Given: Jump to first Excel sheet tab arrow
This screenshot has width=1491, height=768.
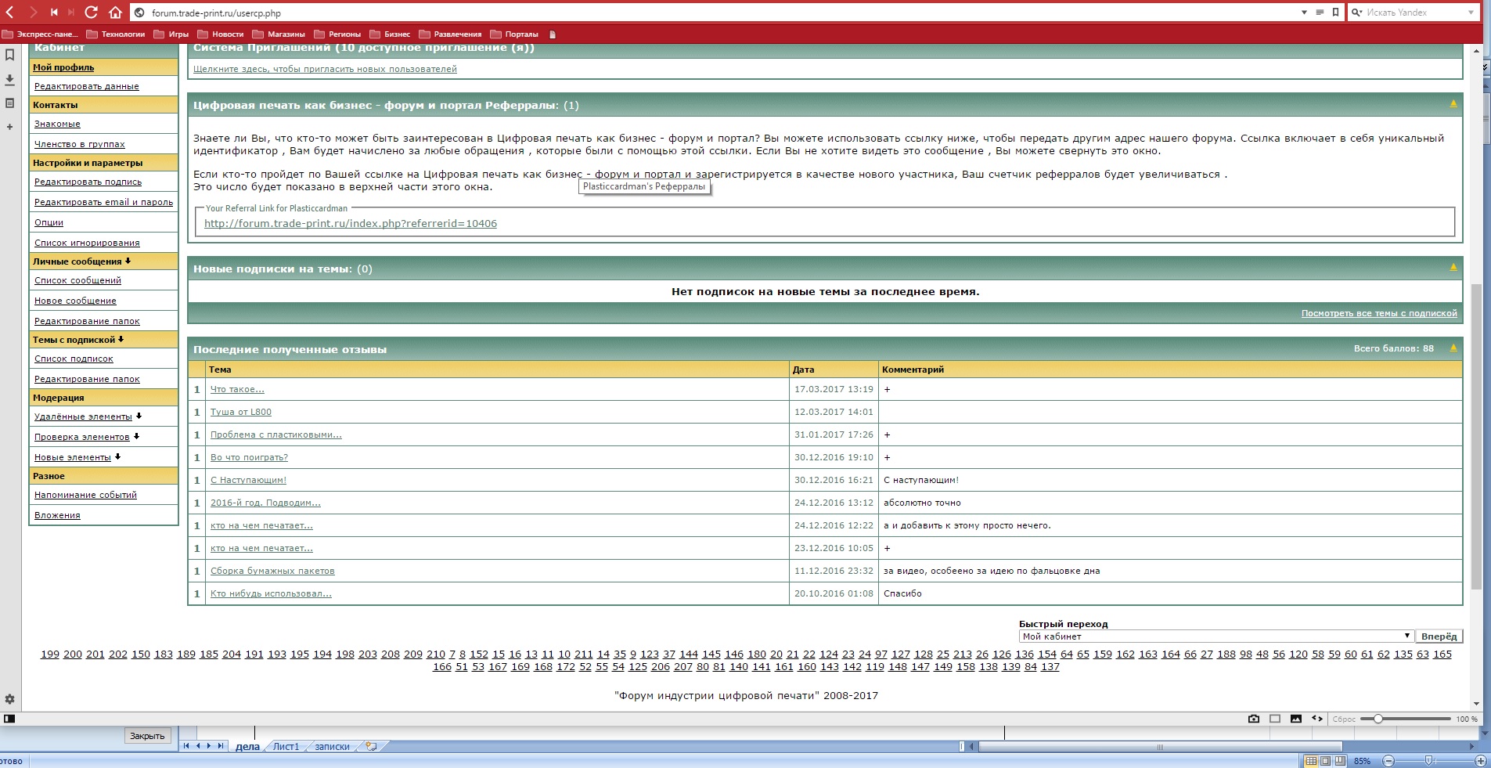Looking at the screenshot, I should 186,746.
